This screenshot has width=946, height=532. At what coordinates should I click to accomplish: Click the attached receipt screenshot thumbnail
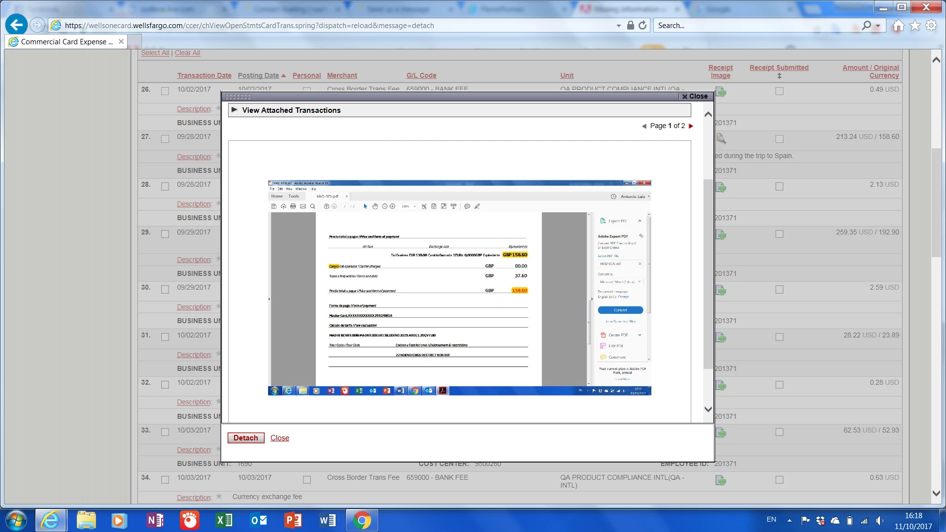[x=459, y=287]
